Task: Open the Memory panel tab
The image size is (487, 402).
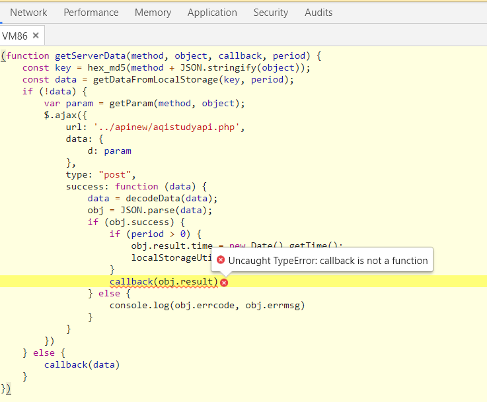Action: (x=153, y=13)
